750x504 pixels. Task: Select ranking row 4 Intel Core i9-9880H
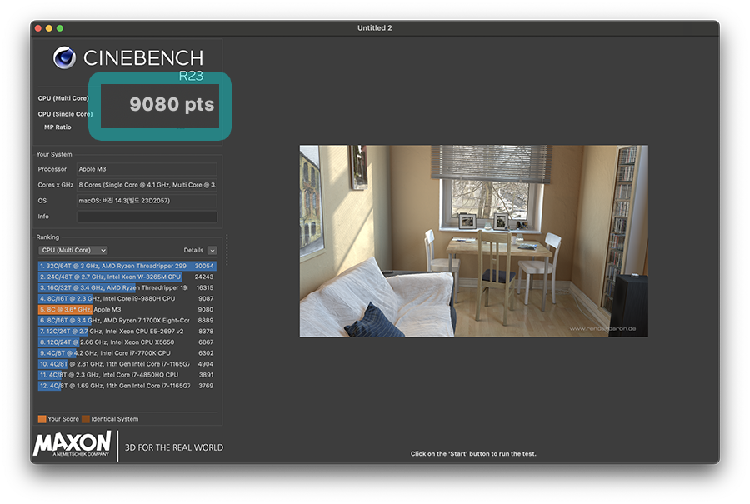pos(127,298)
